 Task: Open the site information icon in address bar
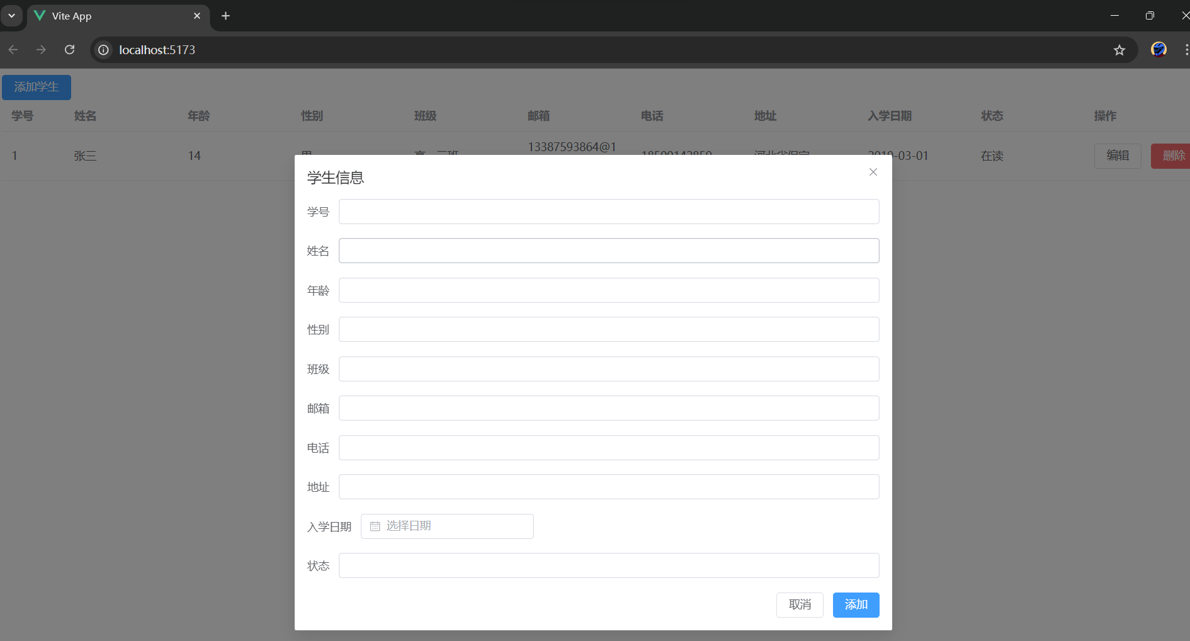coord(104,50)
